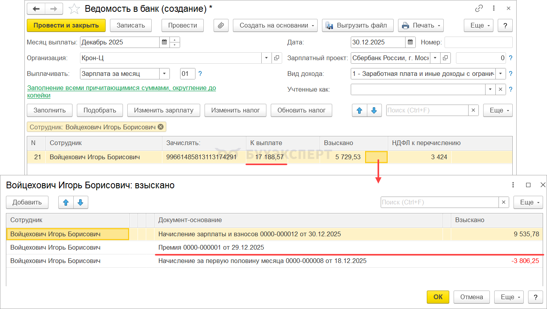Open calendar for the Дата field
Viewport: 547px width, 309px height.
(x=411, y=42)
